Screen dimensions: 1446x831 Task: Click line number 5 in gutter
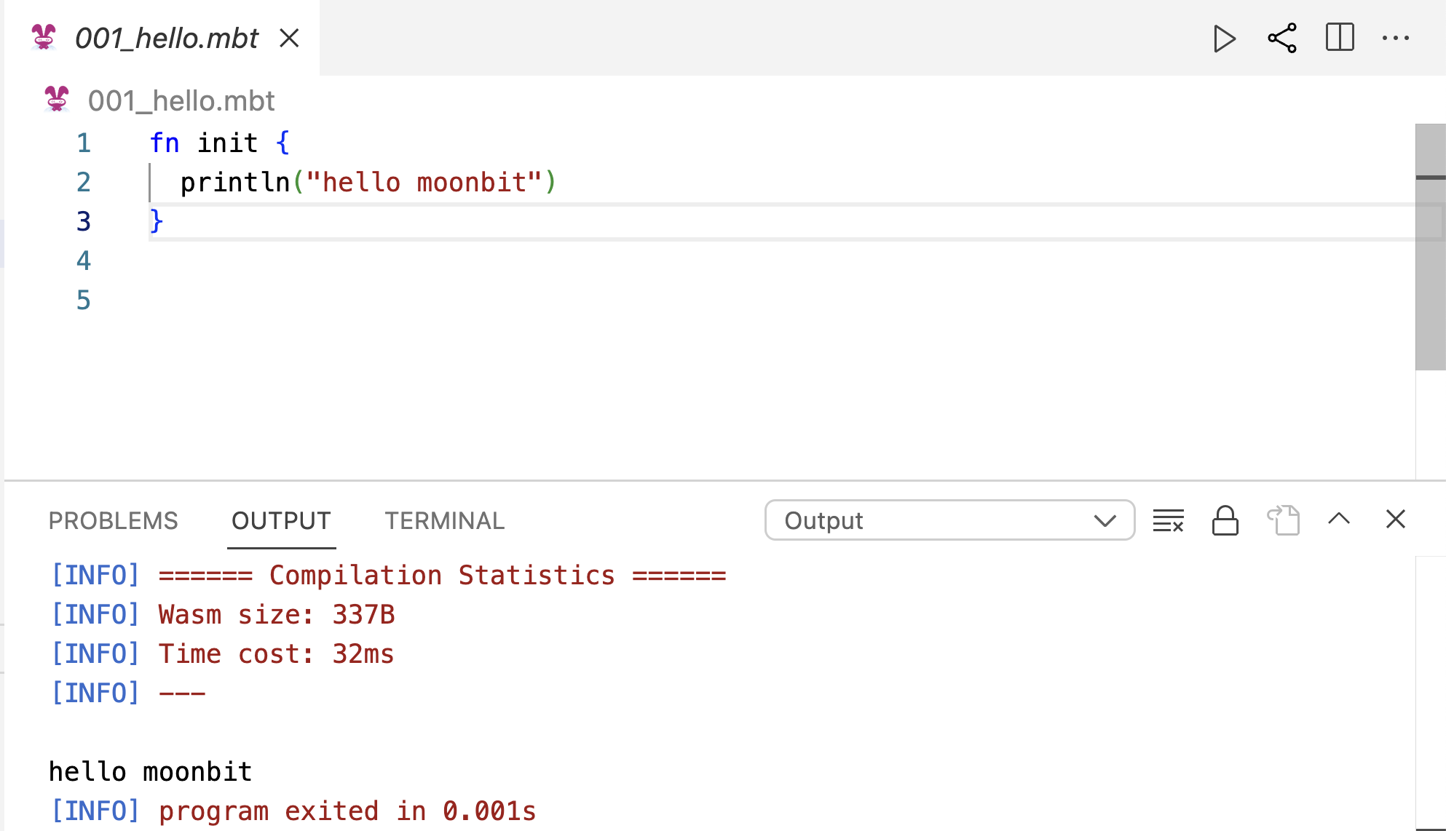point(84,300)
